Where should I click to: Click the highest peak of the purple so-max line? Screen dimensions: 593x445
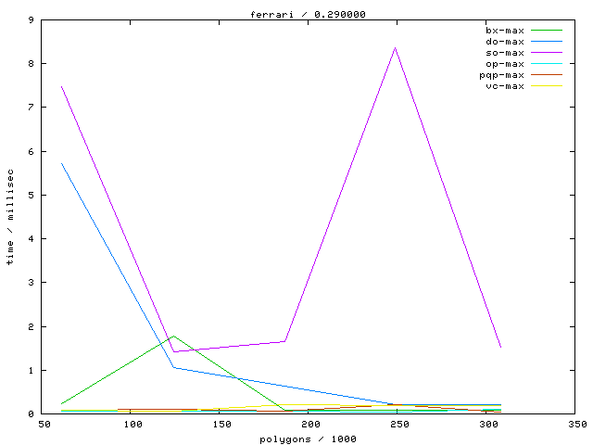tap(396, 47)
